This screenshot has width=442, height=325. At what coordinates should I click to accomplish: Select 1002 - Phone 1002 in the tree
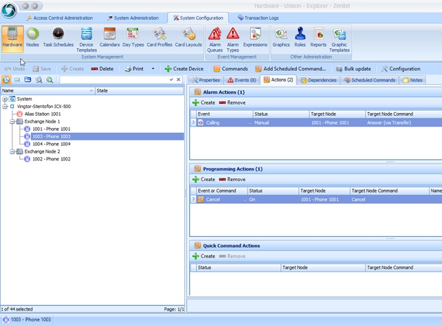click(x=50, y=159)
